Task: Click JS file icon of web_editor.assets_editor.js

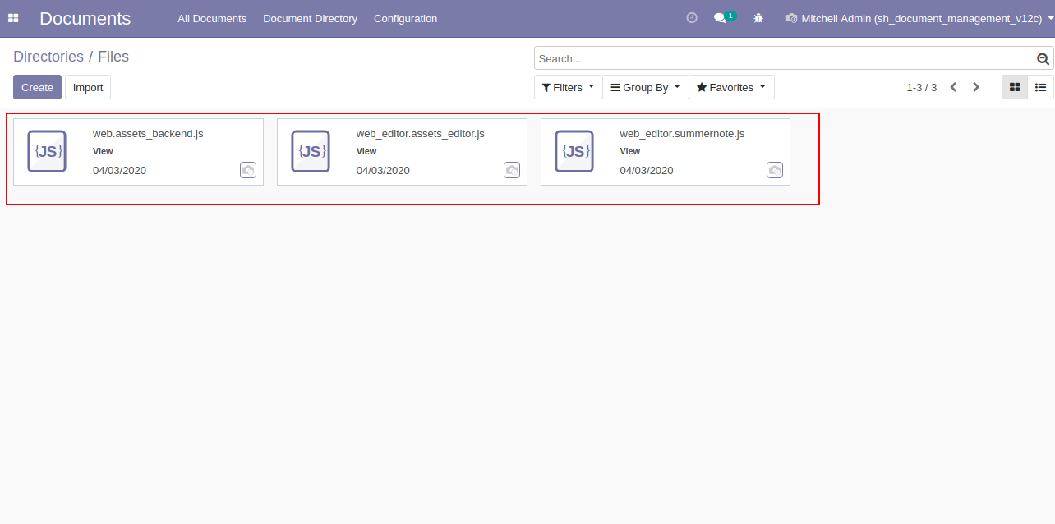Action: coord(311,151)
